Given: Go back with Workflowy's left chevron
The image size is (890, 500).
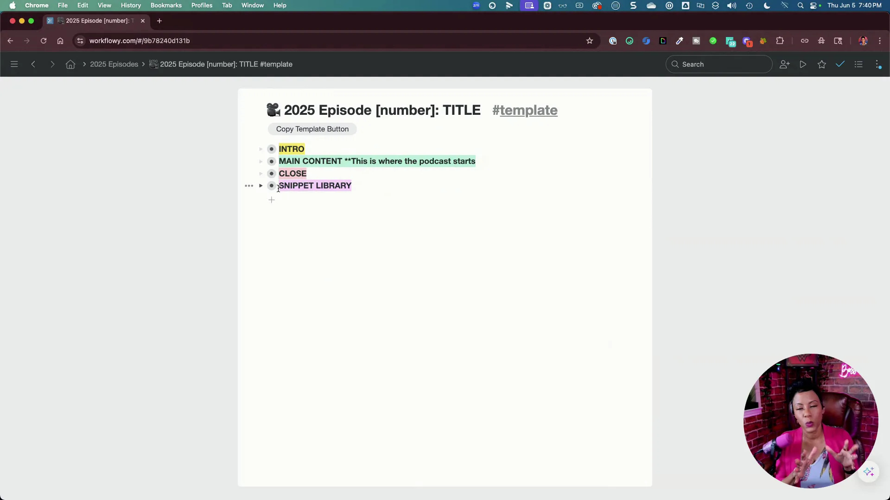Looking at the screenshot, I should pos(33,64).
